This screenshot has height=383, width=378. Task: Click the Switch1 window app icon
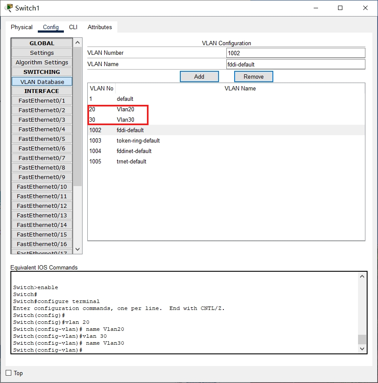[9, 8]
